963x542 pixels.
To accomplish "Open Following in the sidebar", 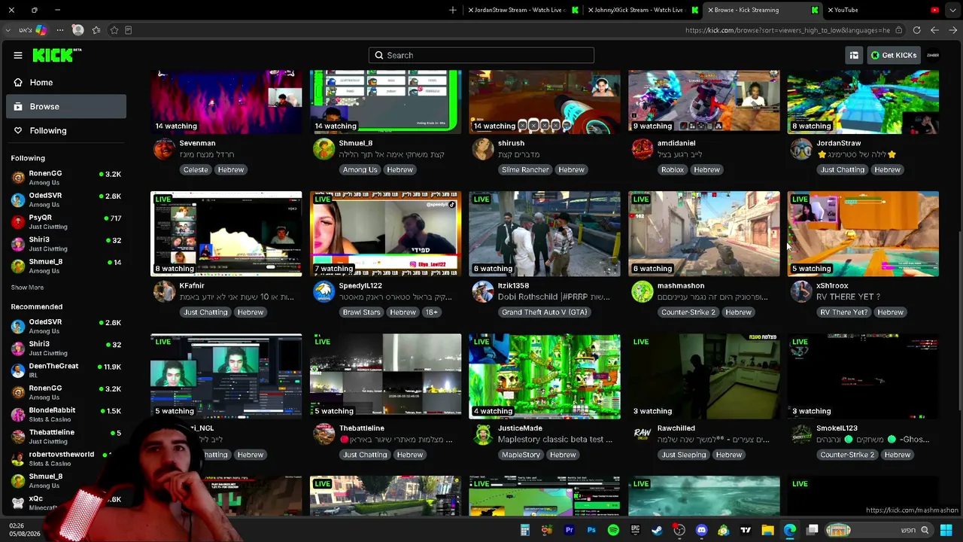I will click(x=66, y=130).
